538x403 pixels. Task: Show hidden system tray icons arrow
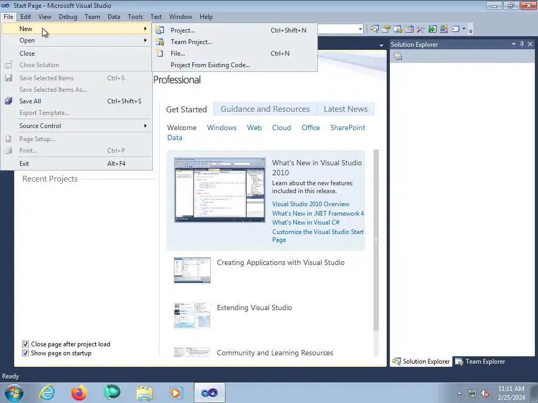point(459,394)
